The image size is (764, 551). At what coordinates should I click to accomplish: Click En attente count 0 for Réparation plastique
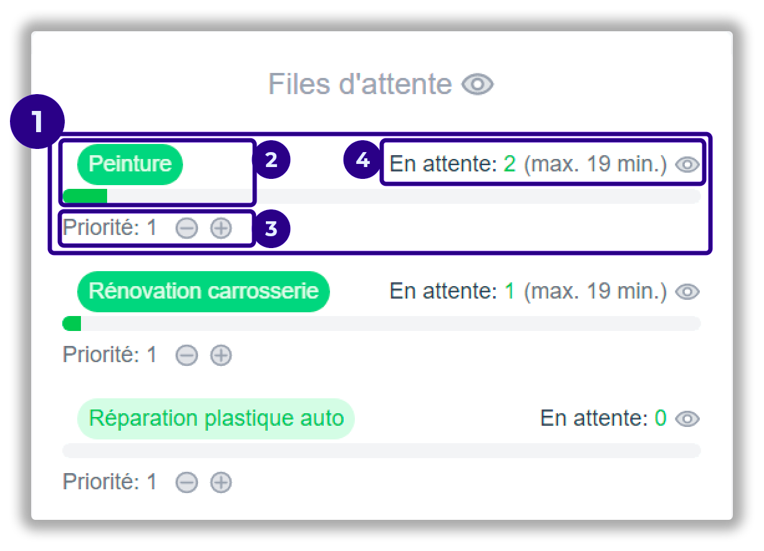[x=660, y=419]
